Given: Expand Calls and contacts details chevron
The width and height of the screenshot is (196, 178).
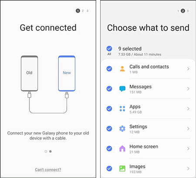Looking at the screenshot, I should coord(188,69).
